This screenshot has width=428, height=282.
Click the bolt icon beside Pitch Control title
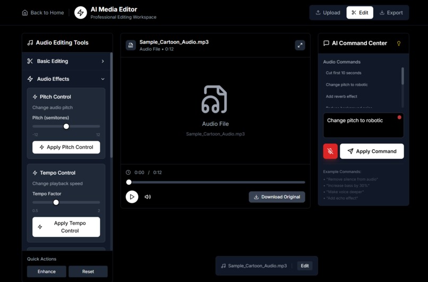pos(35,97)
